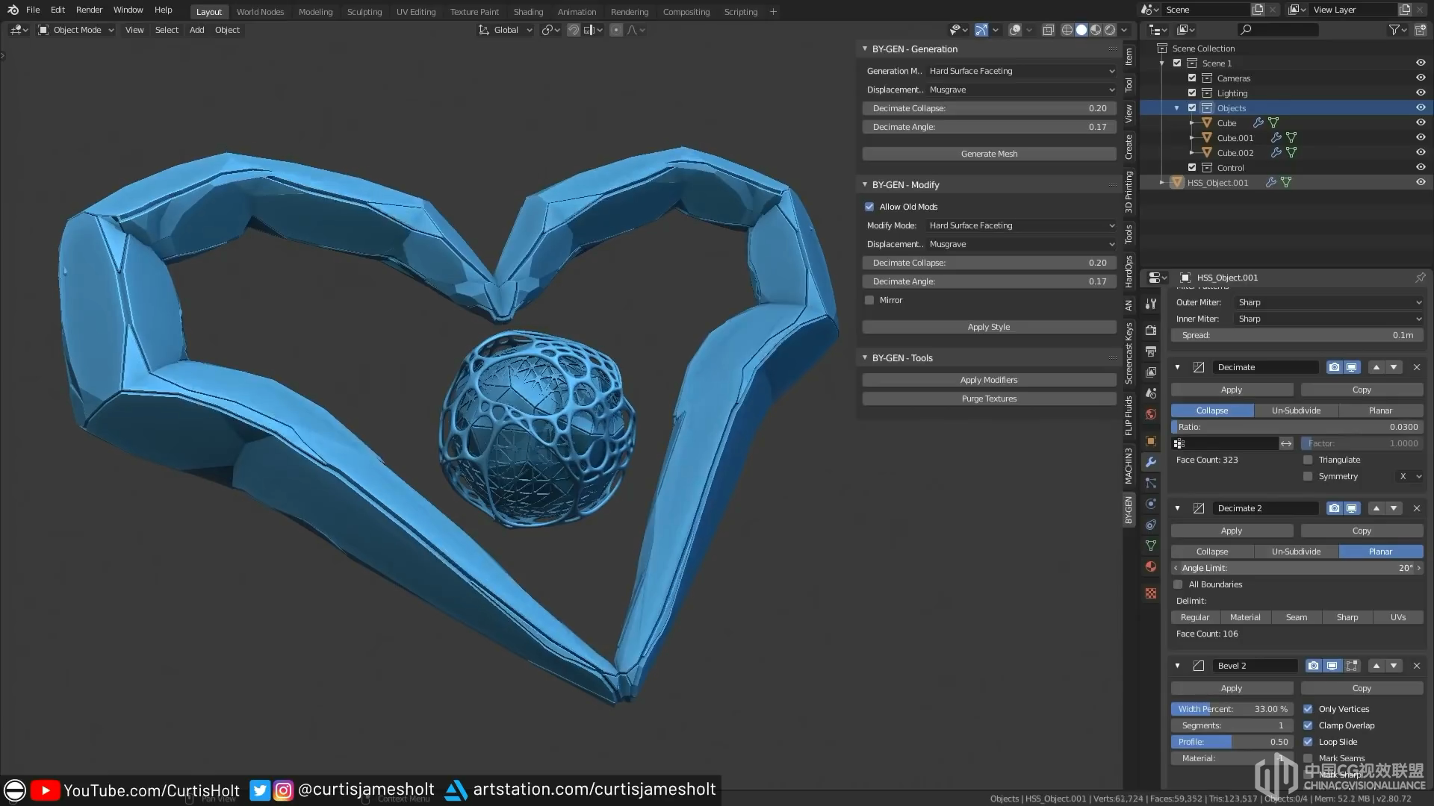Open the Modifiers wrench properties tab
The height and width of the screenshot is (806, 1434).
coord(1151,462)
